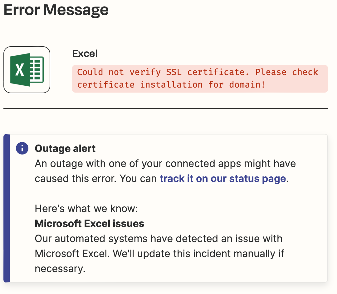337x294 pixels.
Task: Click the spreadsheet grid part of Excel logo
Action: click(37, 70)
